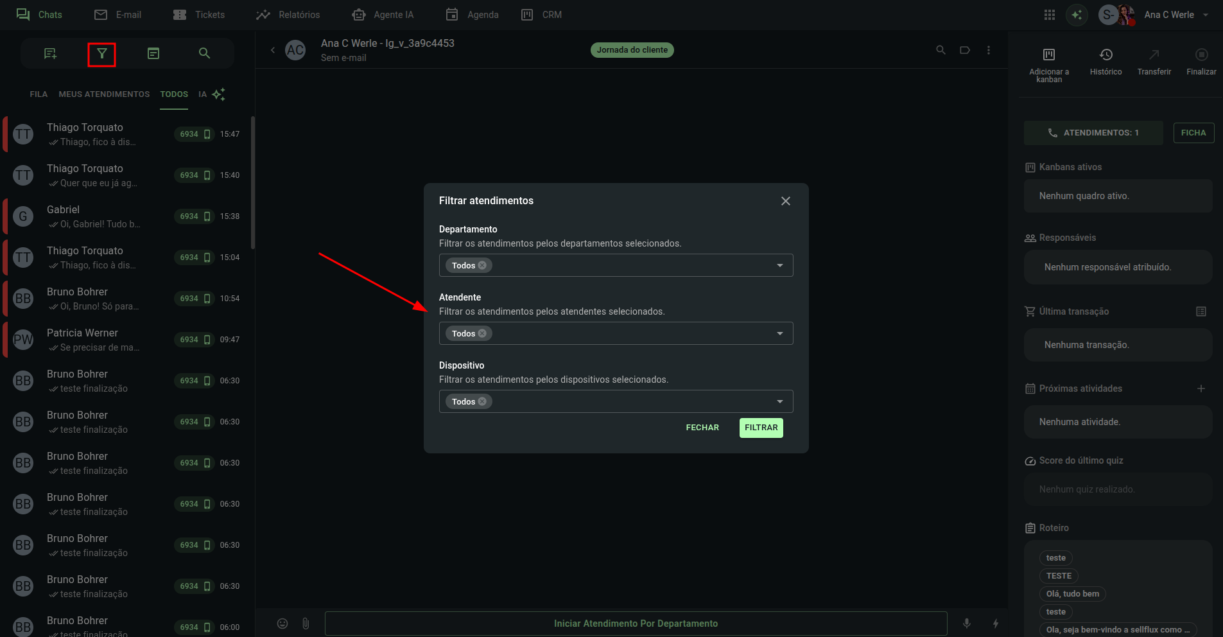Click the search icon above chat list
The image size is (1223, 637).
(x=204, y=54)
